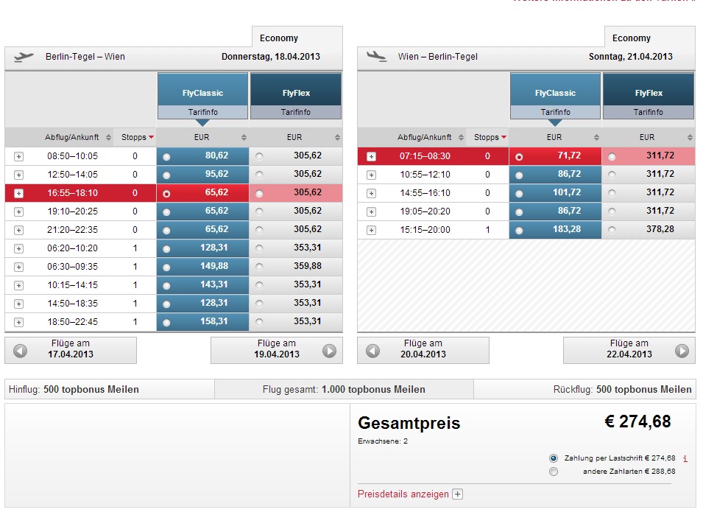Click 183,28 FlyClassic price cell
This screenshot has height=518, width=703.
pos(554,230)
